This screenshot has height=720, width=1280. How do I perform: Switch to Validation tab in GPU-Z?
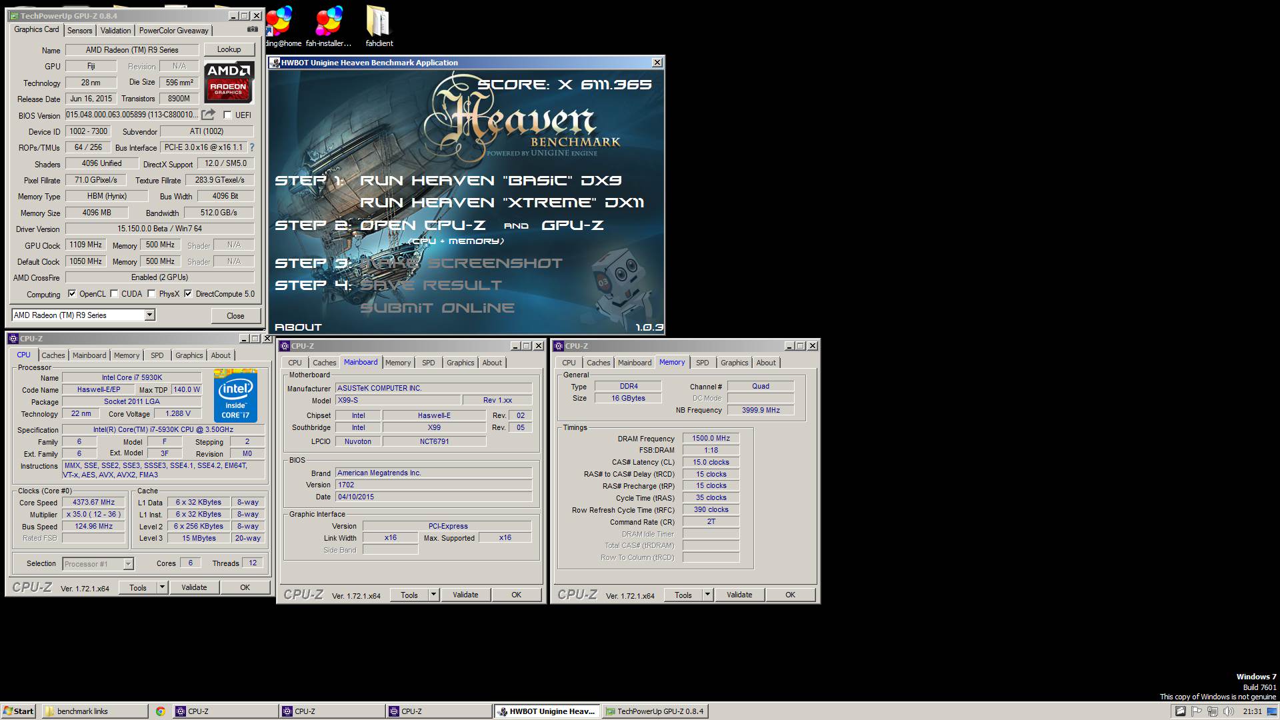115,31
